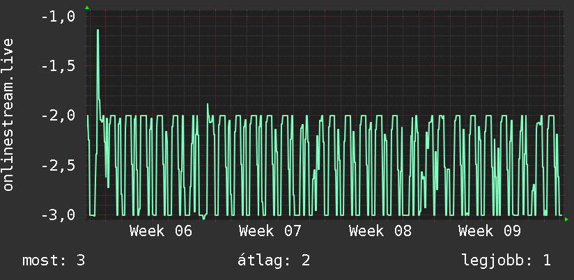The width and height of the screenshot is (574, 280).
Task: Click the 'átlag: 2' statistic
Action: pos(274,260)
